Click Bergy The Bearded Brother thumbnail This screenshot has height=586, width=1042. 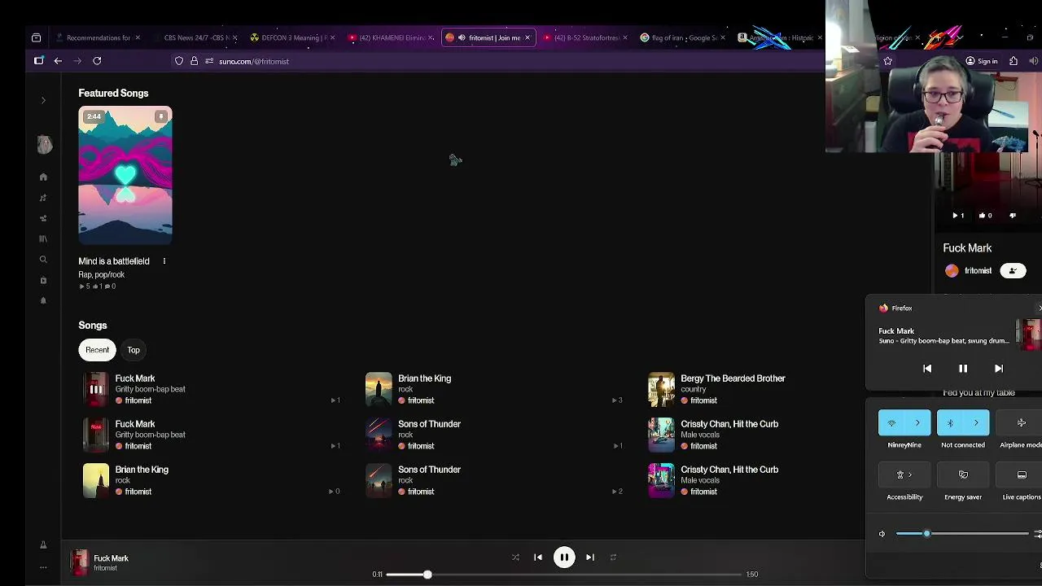pos(661,389)
